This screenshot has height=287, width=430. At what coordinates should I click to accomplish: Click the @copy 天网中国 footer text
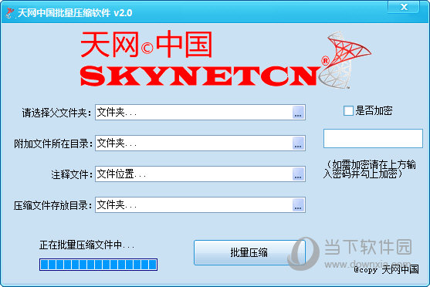[x=386, y=270]
